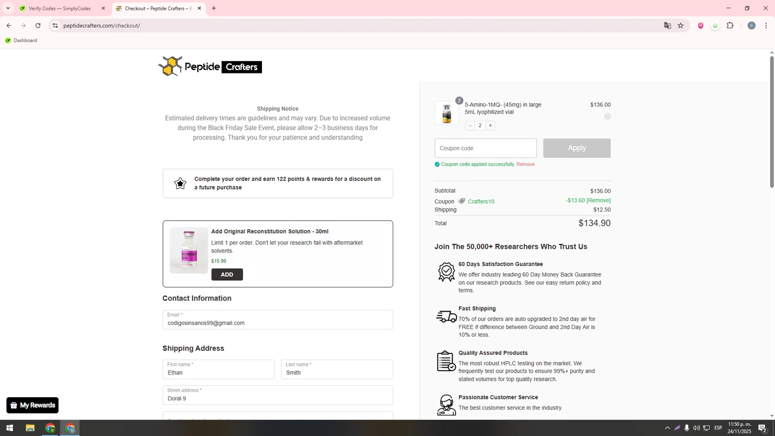Open the volume tray icon
The image size is (775, 436).
[696, 428]
